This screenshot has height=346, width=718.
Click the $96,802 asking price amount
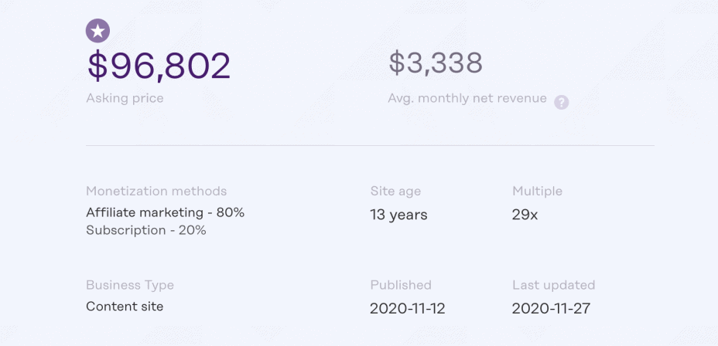[x=159, y=66]
